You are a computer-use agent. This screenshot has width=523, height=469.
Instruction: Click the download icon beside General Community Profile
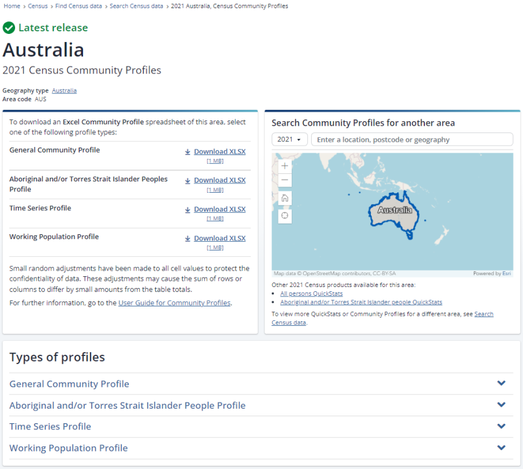[187, 152]
